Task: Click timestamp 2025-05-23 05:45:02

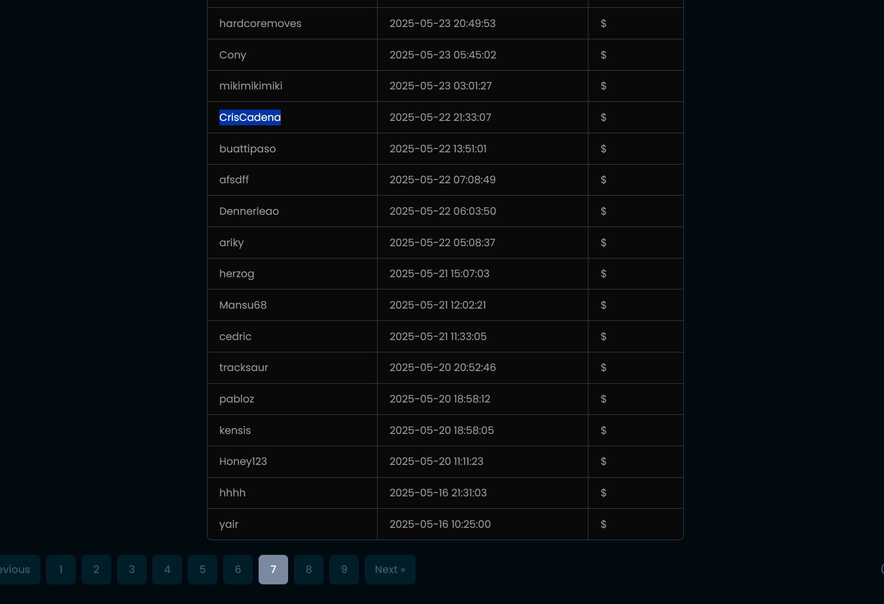Action: pos(443,55)
